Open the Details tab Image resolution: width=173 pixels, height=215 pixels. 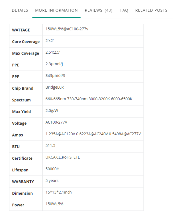20,10
